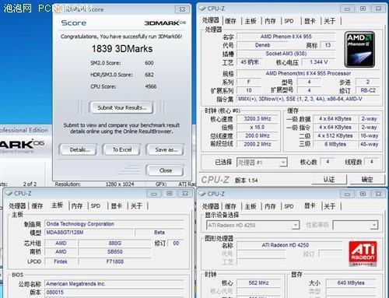The width and height of the screenshot is (389, 298).
Task: Maximize the bottom-left CPU-Z mainboard window
Action: pyautogui.click(x=170, y=194)
